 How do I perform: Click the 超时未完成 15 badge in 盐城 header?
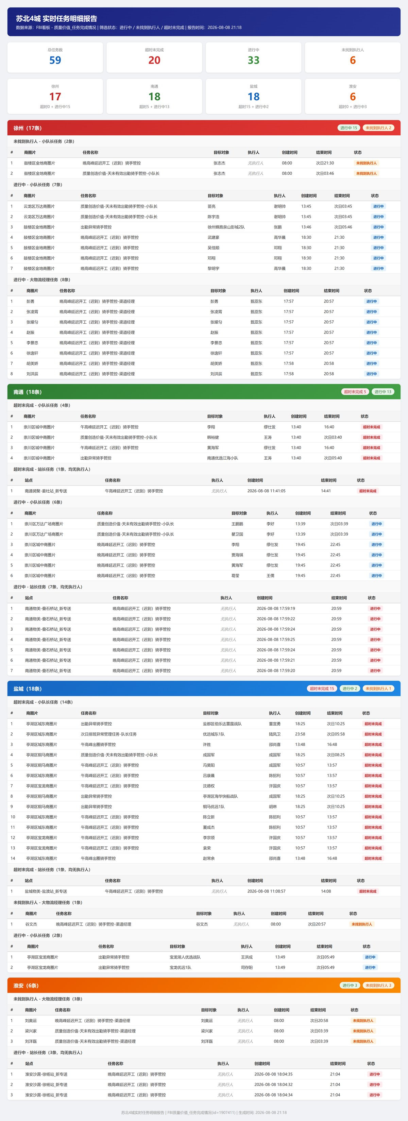point(322,689)
